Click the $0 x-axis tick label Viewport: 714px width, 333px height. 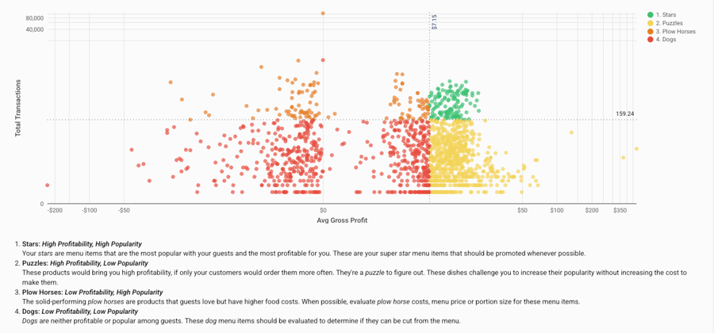point(323,211)
